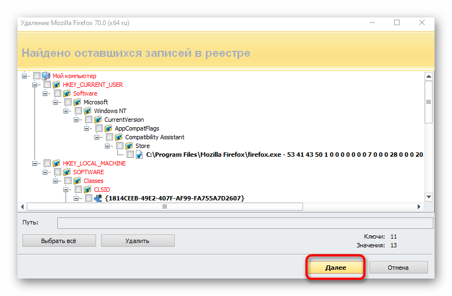Collapse the HKEY_CURRENT_USER node
The image size is (452, 296).
click(x=34, y=85)
